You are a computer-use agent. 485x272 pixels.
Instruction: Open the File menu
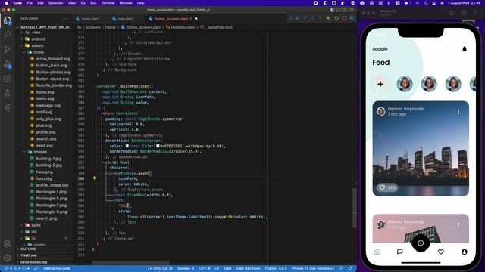(30, 3)
